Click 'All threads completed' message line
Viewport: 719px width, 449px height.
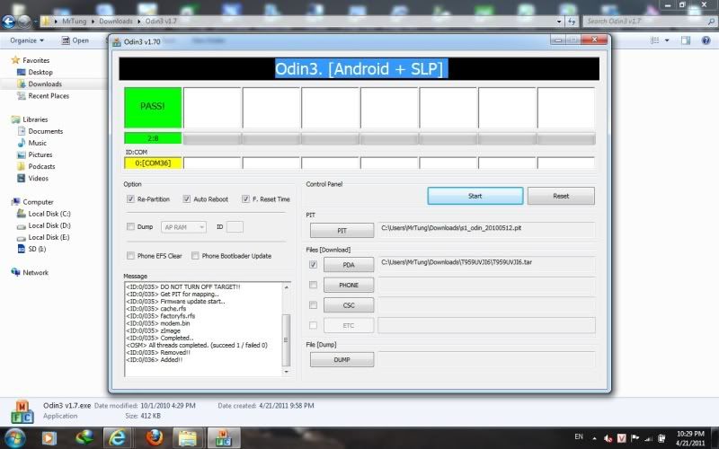pos(197,345)
